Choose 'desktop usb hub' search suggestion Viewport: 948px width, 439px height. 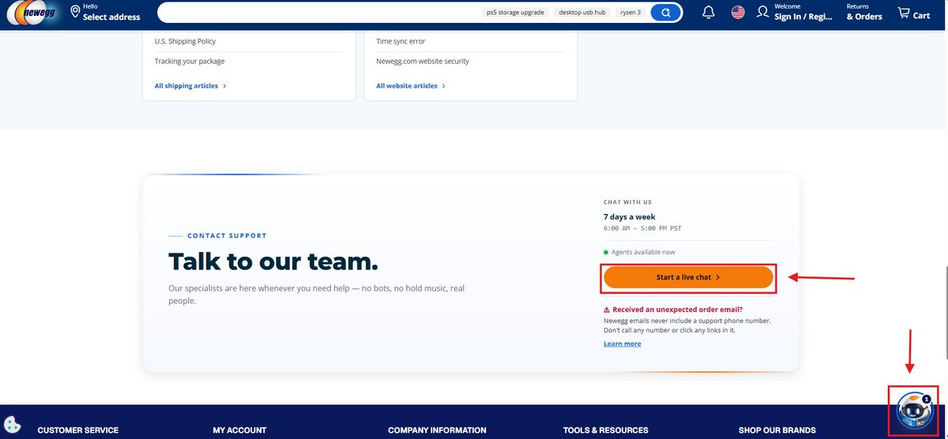582,13
